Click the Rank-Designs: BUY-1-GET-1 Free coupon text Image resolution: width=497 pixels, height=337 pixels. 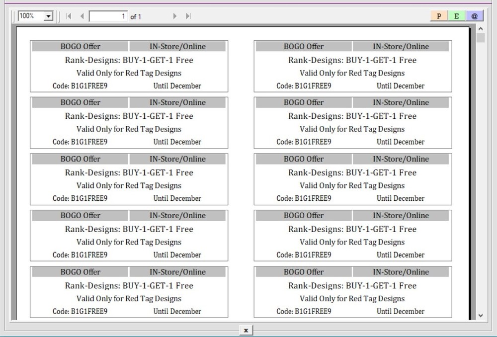click(129, 60)
